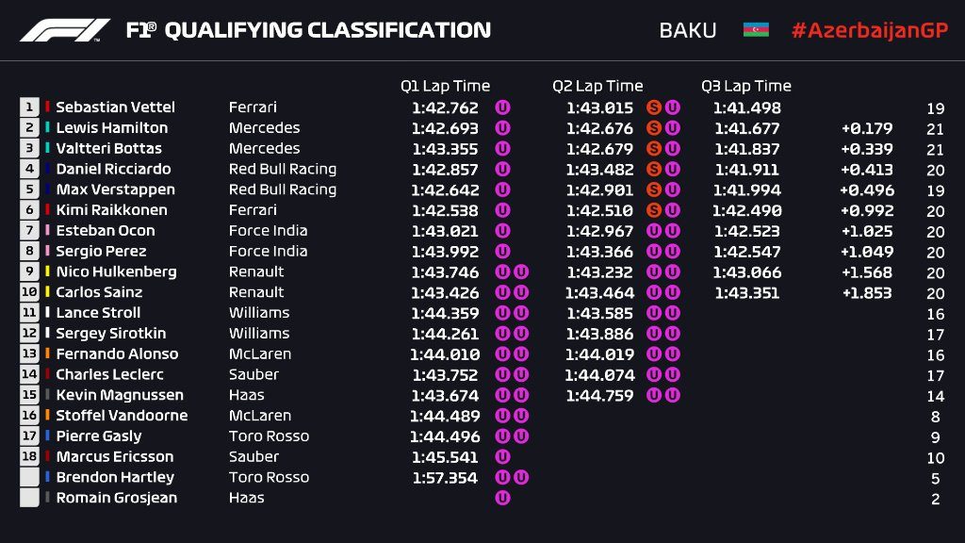965x543 pixels.
Task: Click the red Ferrari color bar beside Vettel
Action: 48,107
